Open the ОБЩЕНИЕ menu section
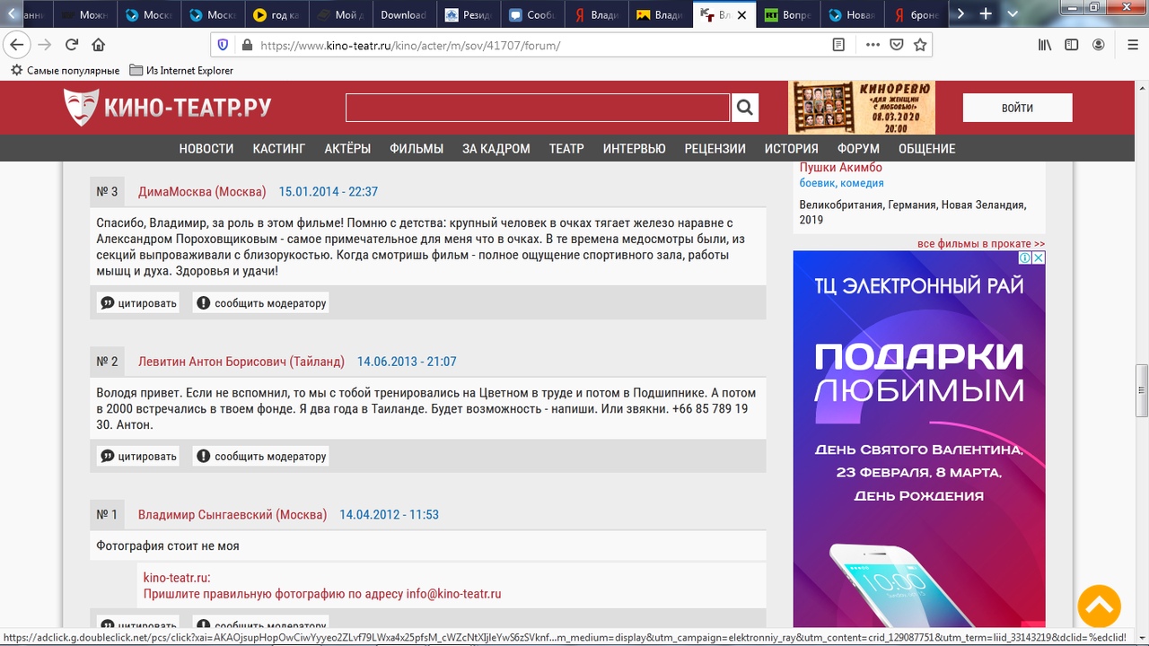1149x646 pixels. [927, 149]
